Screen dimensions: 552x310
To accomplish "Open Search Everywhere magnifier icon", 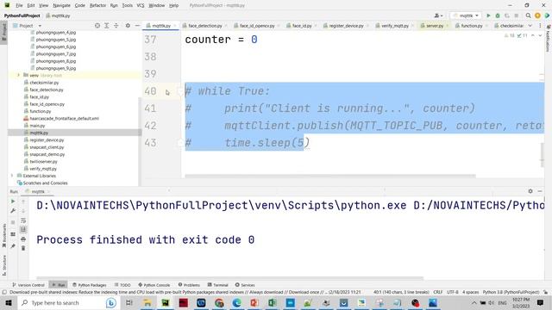I will point(528,15).
